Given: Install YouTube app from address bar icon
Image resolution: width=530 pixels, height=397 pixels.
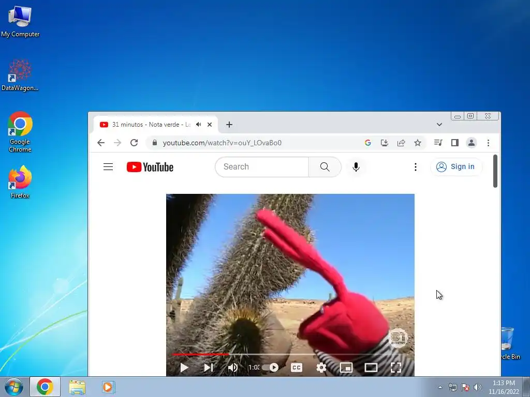Looking at the screenshot, I should (x=385, y=143).
